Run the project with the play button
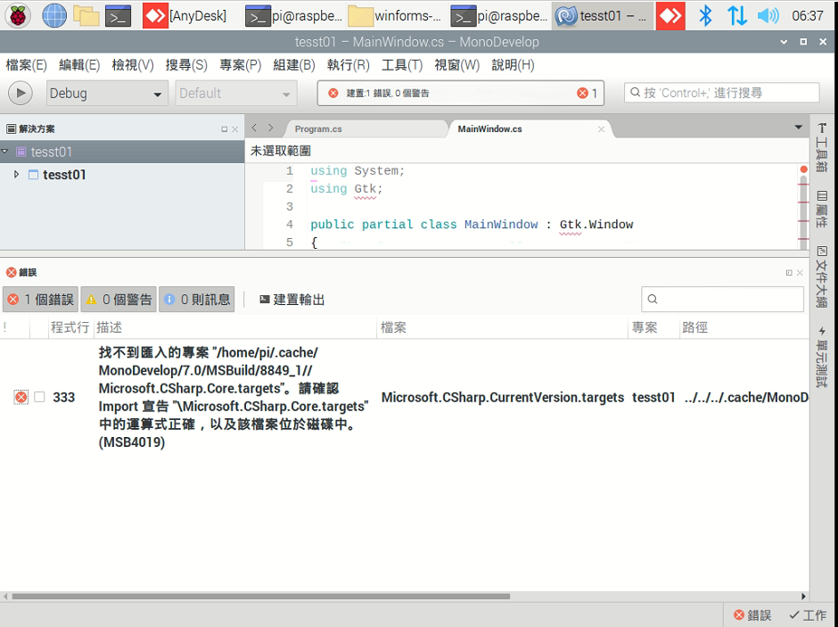This screenshot has height=627, width=838. tap(21, 93)
